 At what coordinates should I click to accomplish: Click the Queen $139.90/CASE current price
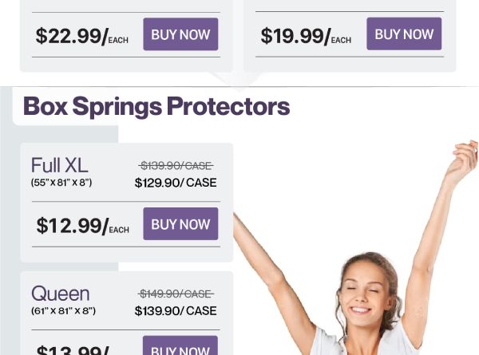pos(176,310)
